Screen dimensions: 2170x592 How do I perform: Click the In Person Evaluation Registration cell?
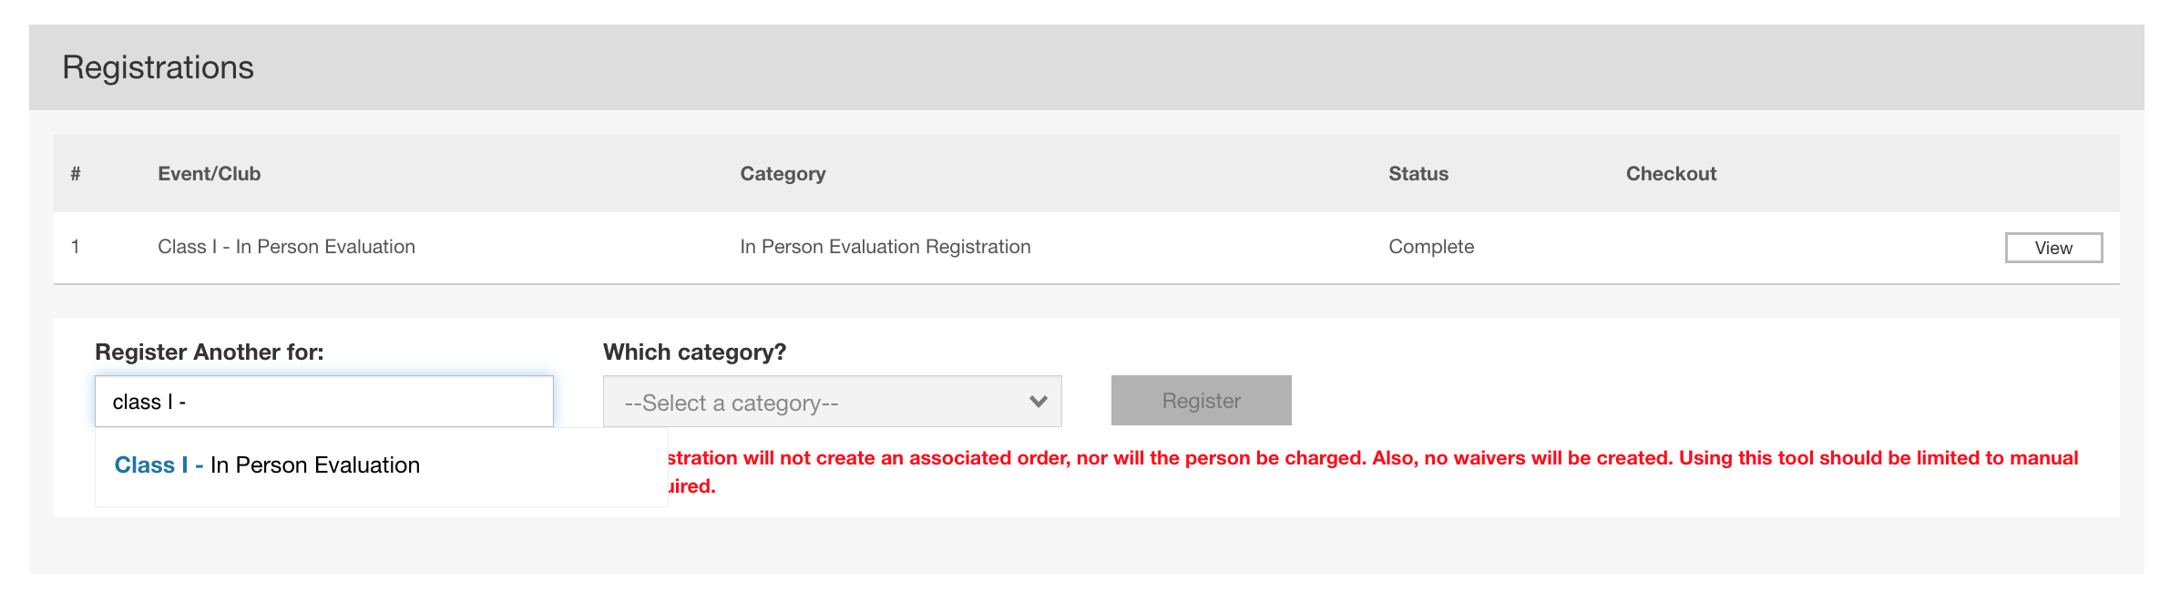click(885, 247)
